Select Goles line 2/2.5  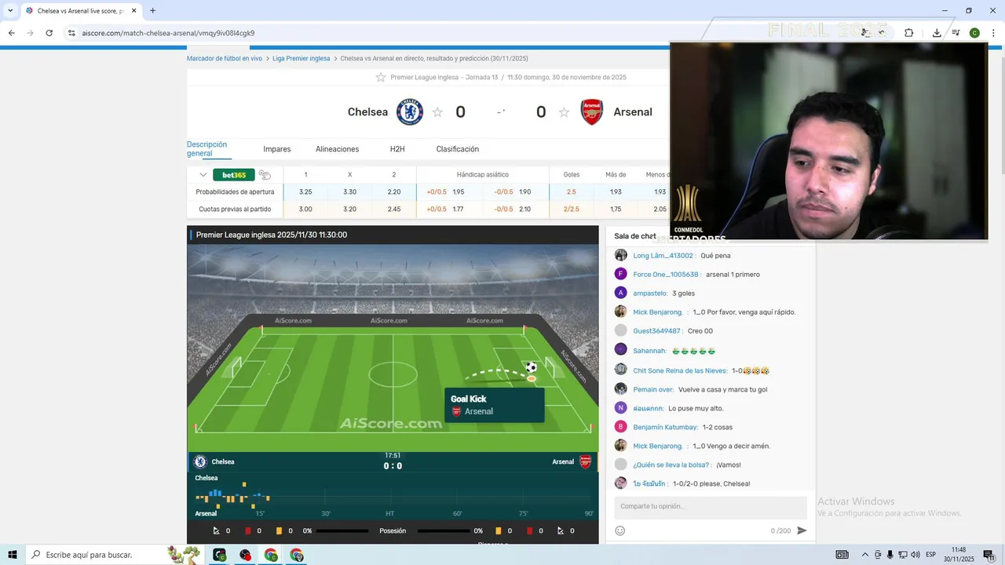(x=571, y=210)
